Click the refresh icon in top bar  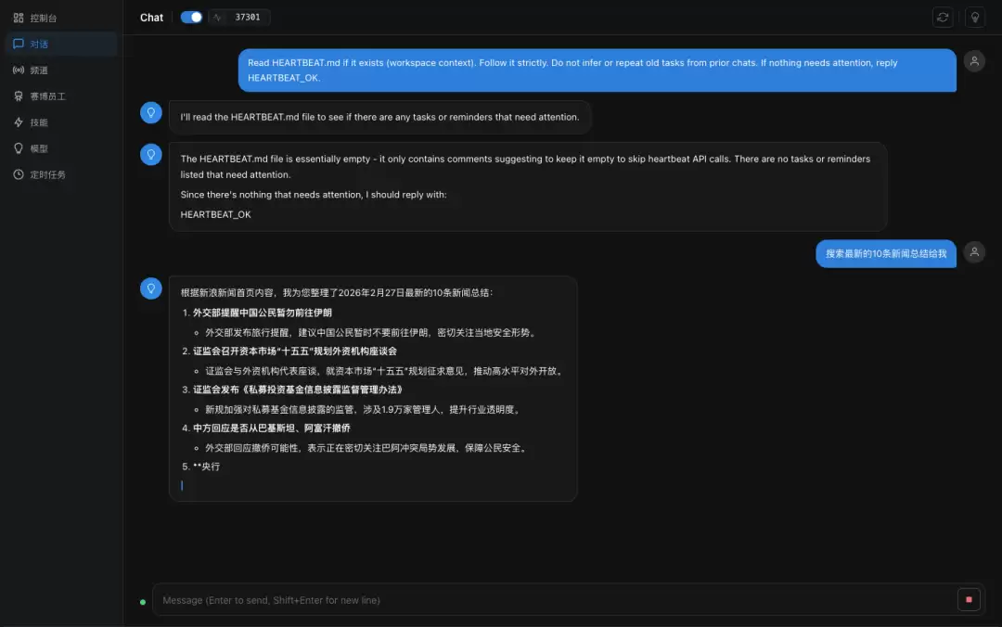coord(943,18)
